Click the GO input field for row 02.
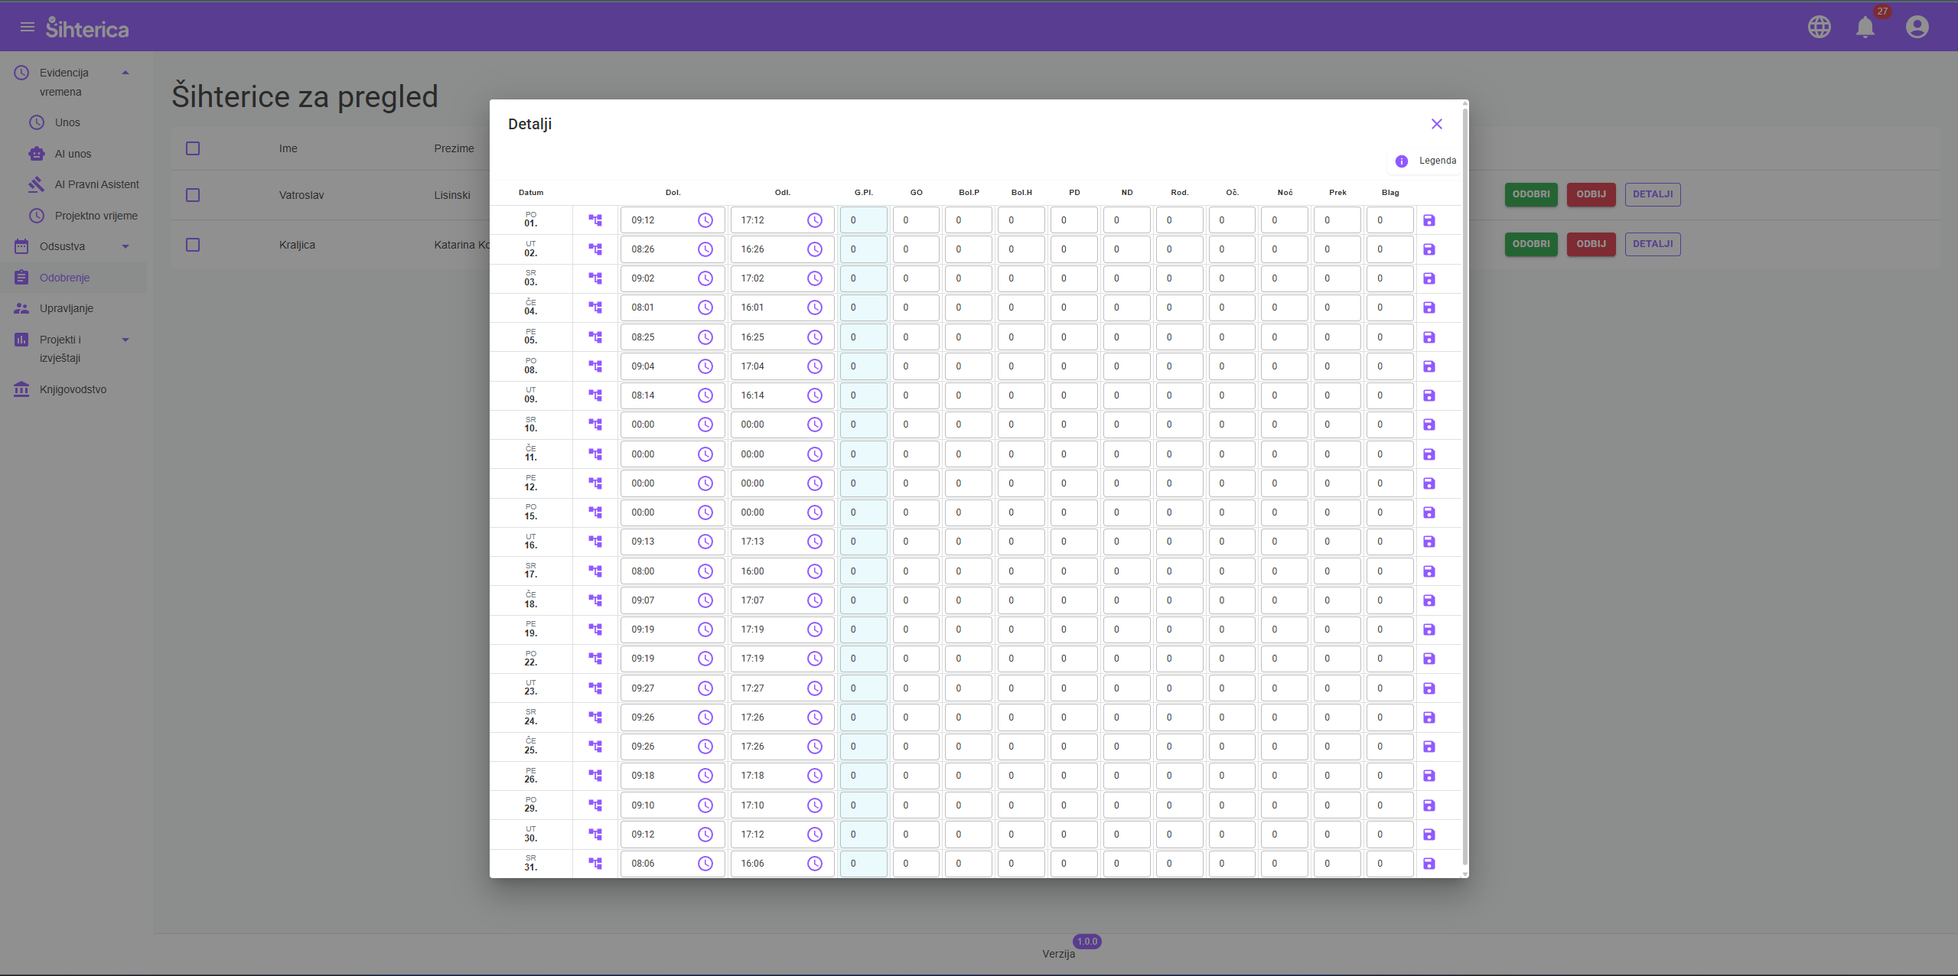This screenshot has height=976, width=1958. pyautogui.click(x=915, y=249)
